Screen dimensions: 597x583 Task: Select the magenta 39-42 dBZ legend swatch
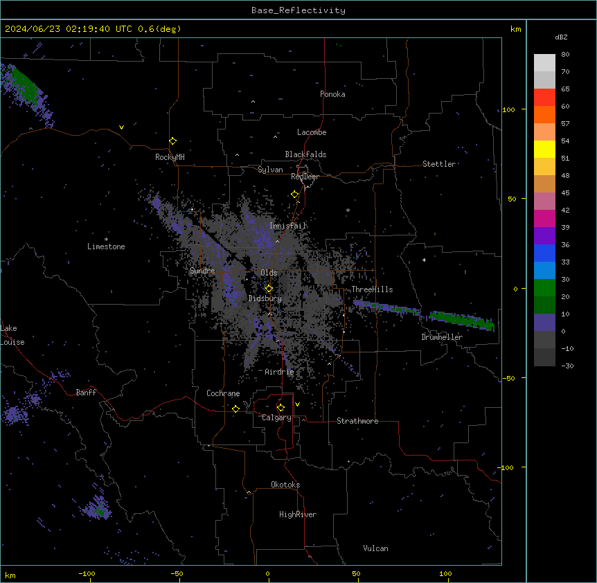544,218
